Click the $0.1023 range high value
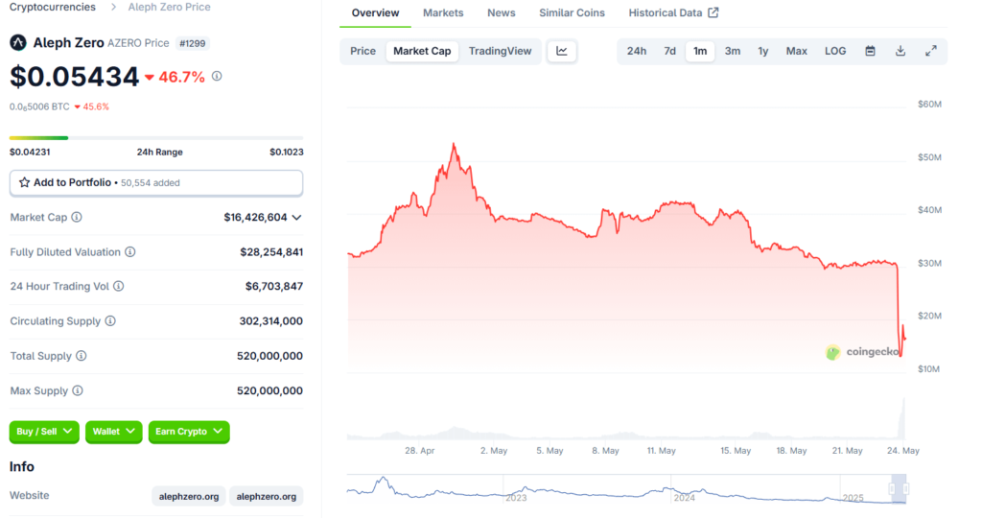 coord(286,153)
